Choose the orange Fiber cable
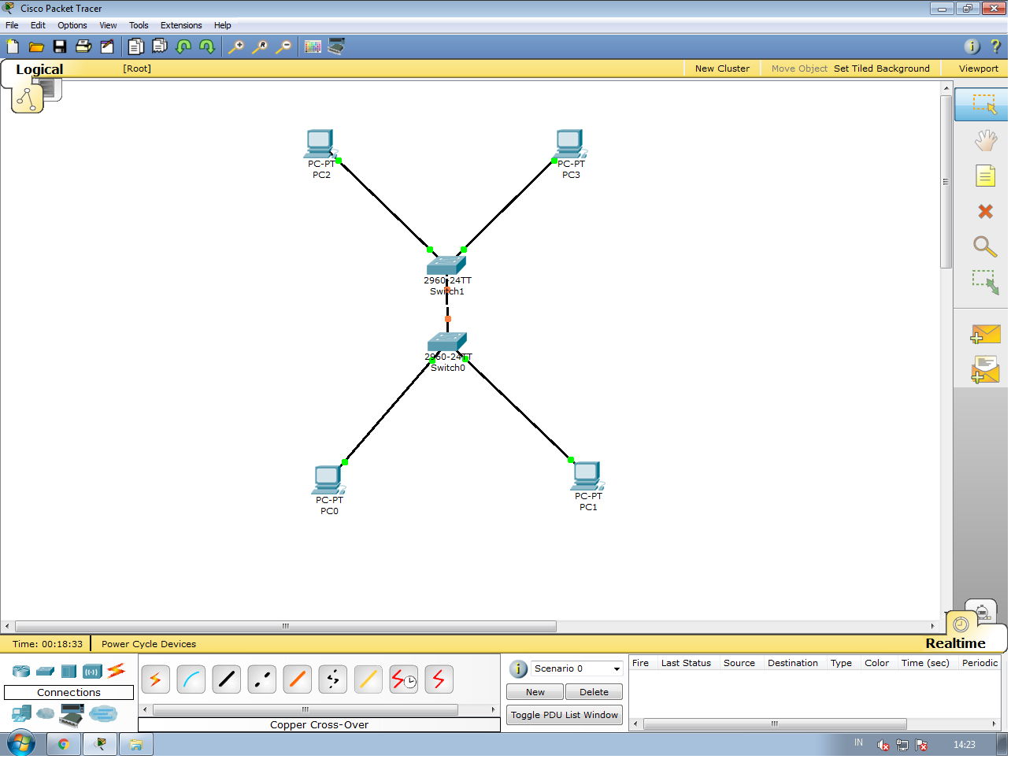This screenshot has width=1011, height=759. (298, 679)
